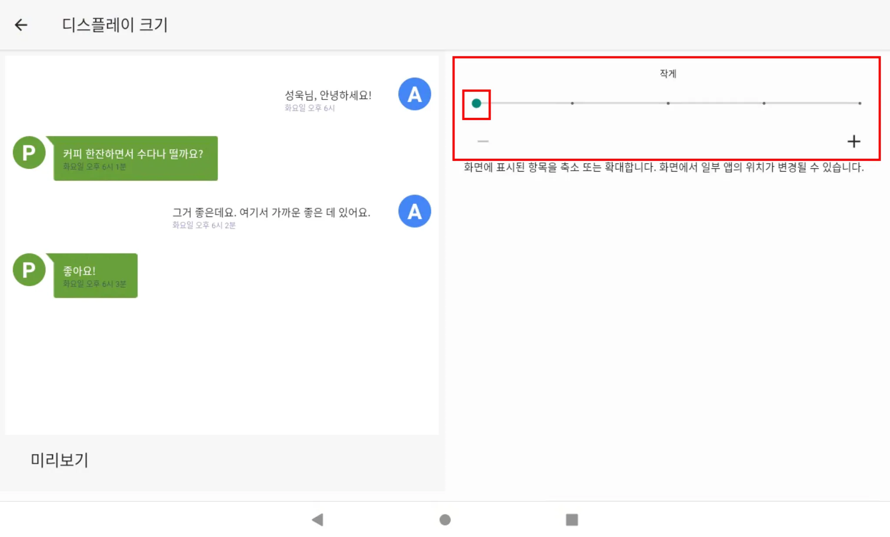Screen dimensions: 890x537
Task: Set slider to second tick mark
Action: coord(572,103)
